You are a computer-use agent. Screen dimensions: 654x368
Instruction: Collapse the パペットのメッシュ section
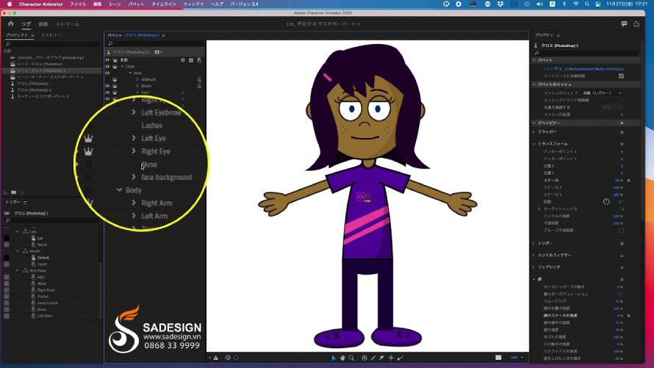(534, 84)
